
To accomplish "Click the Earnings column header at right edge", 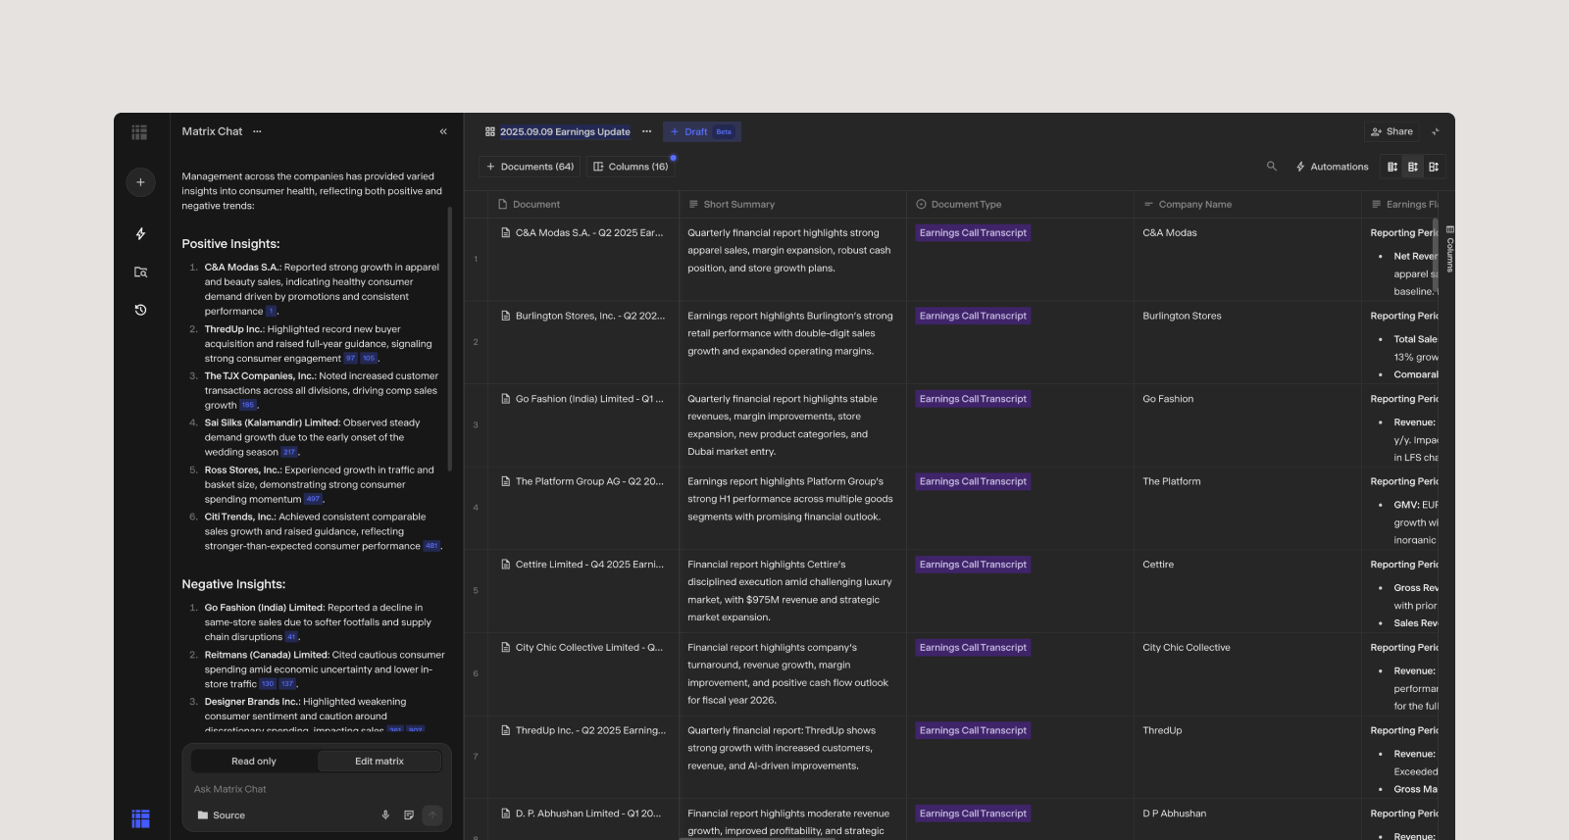I will [x=1402, y=204].
